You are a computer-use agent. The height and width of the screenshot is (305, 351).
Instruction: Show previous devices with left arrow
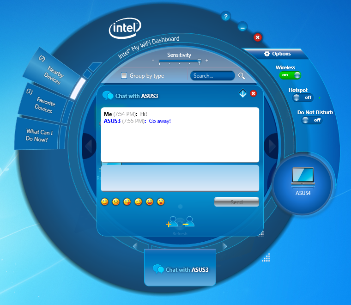point(89,146)
